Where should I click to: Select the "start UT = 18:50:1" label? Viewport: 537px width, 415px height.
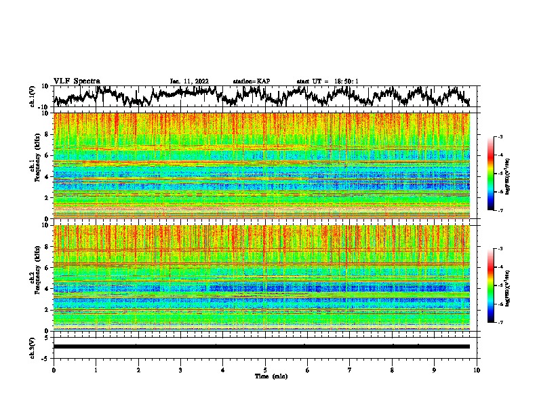click(x=327, y=81)
